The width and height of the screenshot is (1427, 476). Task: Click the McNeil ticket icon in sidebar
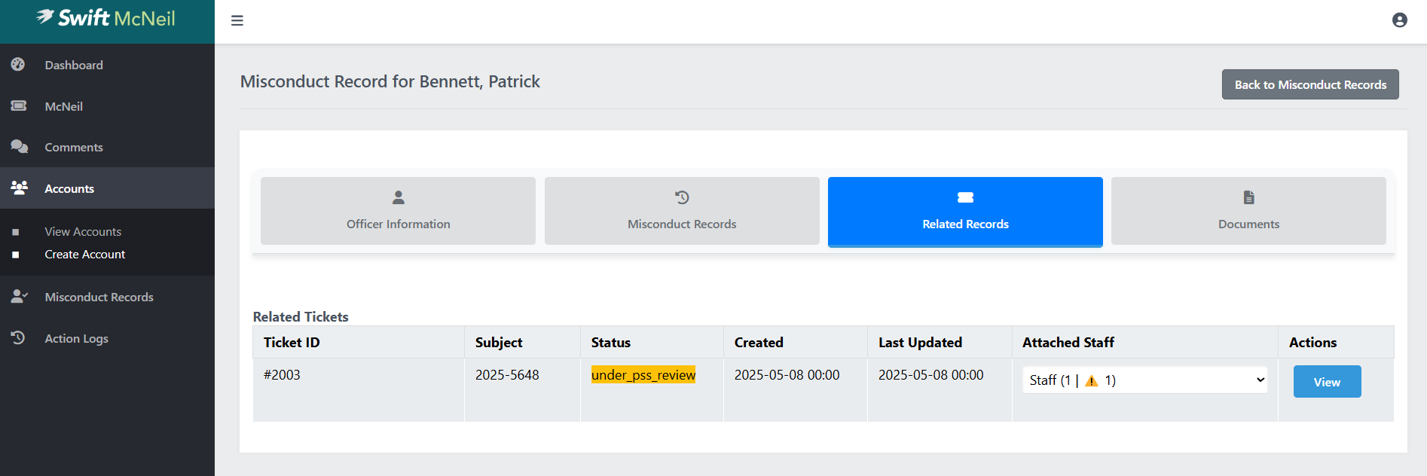[x=18, y=106]
